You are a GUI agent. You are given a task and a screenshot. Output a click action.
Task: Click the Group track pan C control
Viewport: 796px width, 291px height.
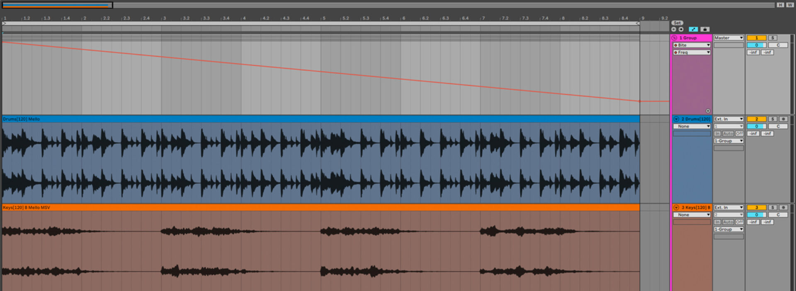point(778,45)
